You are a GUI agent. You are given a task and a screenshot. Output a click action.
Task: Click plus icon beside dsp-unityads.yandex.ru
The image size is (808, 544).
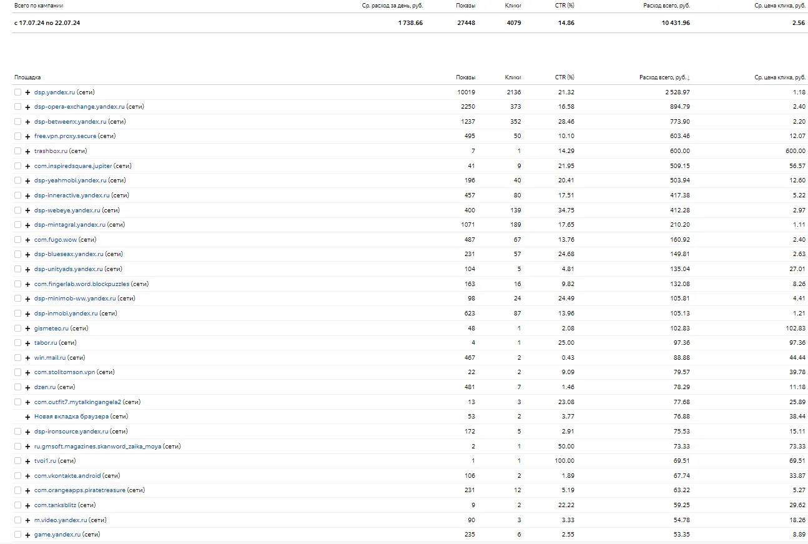point(27,269)
